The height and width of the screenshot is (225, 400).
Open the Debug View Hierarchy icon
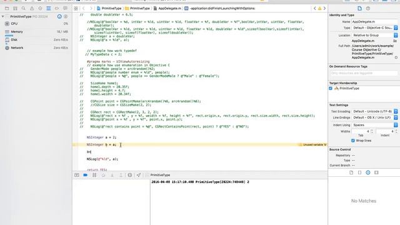pos(129,175)
